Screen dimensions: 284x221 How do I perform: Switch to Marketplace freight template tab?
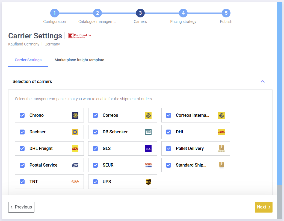79,60
